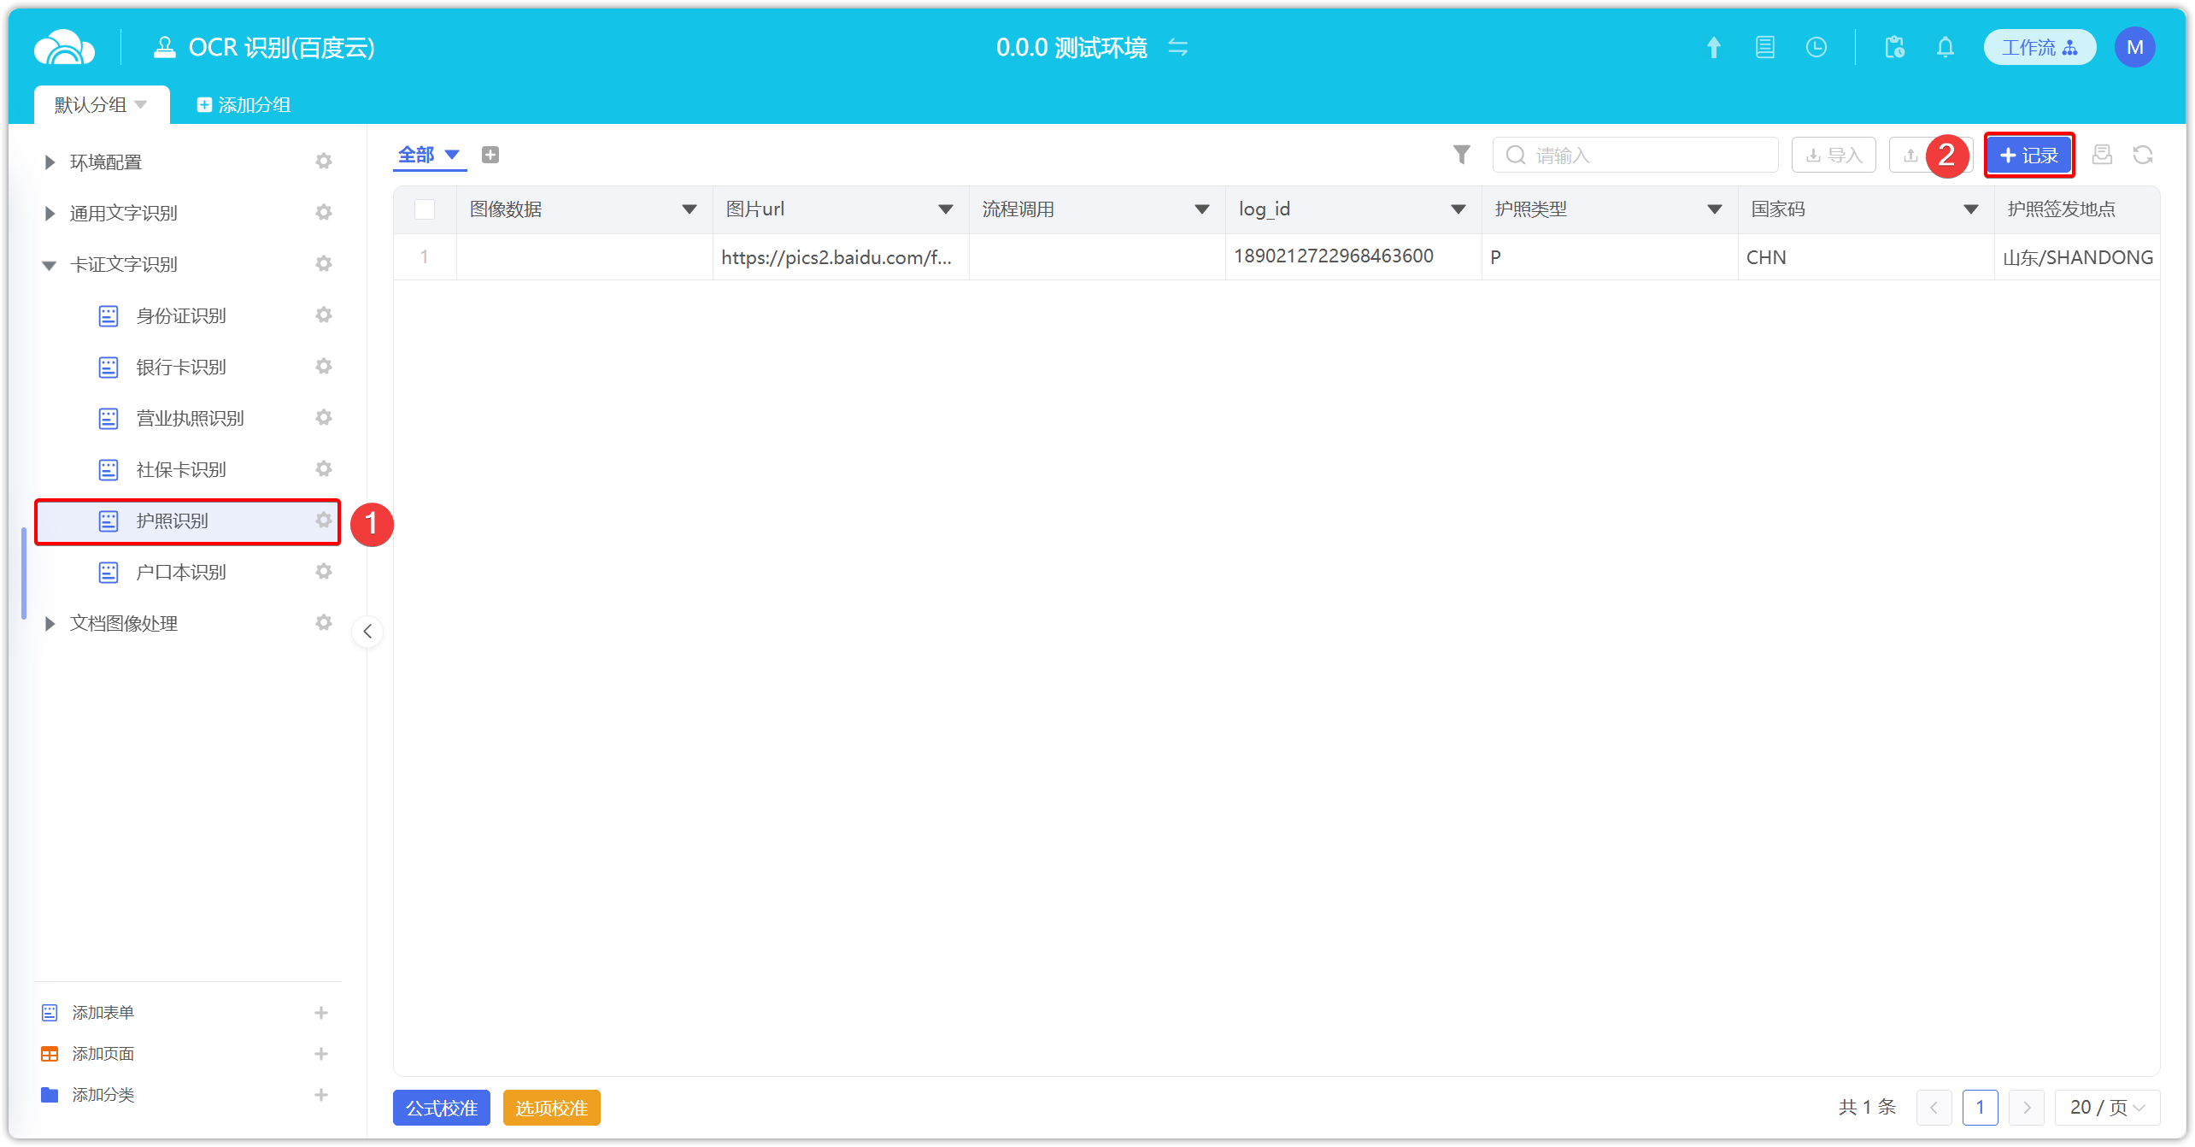Click the 添加分组 button
This screenshot has height=1147, width=2195.
tap(244, 105)
